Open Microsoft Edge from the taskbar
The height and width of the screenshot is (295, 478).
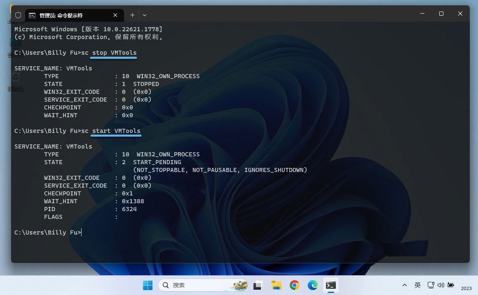pos(312,285)
